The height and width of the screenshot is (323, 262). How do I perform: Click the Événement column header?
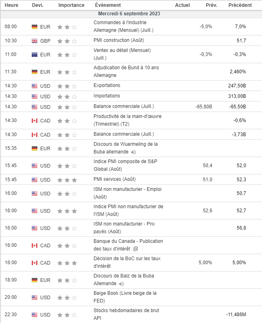pyautogui.click(x=108, y=5)
